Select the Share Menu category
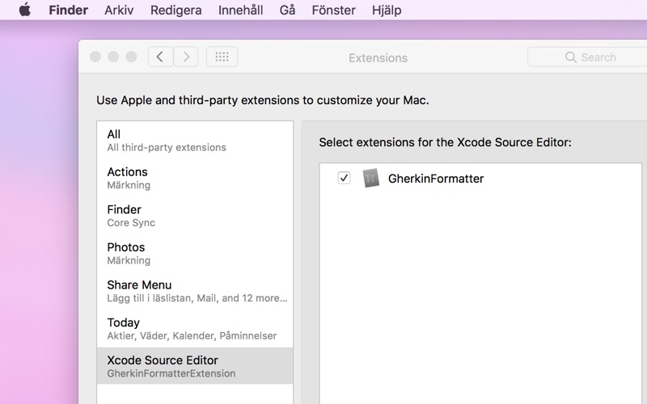 tap(195, 291)
